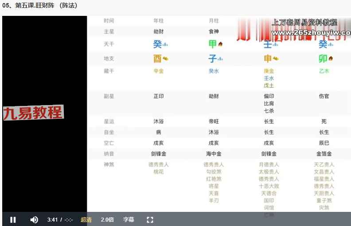Click the wood icon beside 甲 in 月柱
This screenshot has height=226, width=351.
[x=220, y=44]
